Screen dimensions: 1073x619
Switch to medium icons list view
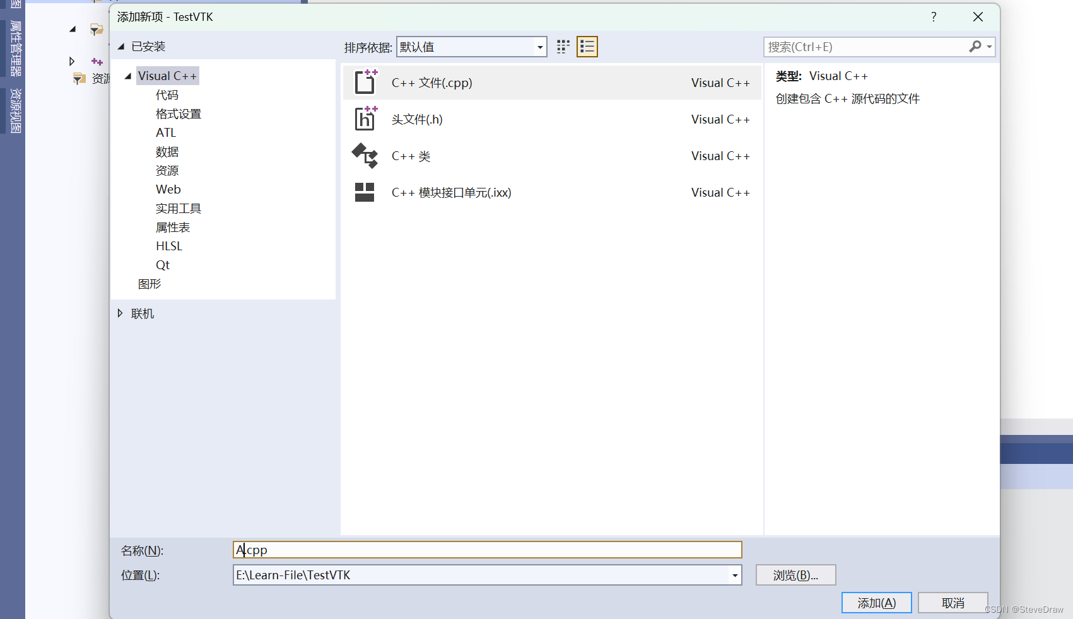tap(587, 47)
